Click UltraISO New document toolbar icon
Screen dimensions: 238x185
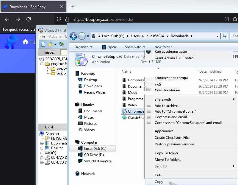[43, 44]
